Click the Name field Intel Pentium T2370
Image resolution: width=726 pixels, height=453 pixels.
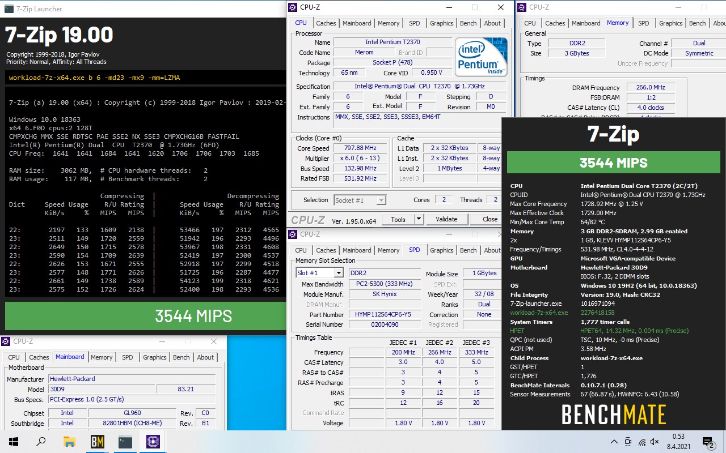(392, 42)
